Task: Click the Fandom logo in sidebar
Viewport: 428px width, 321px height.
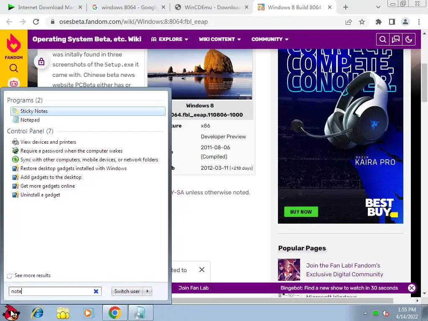Action: coord(14,46)
